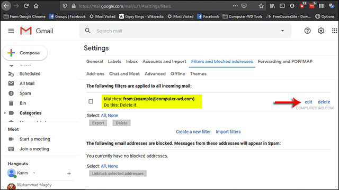Click the browser forward arrow

pos(16,6)
